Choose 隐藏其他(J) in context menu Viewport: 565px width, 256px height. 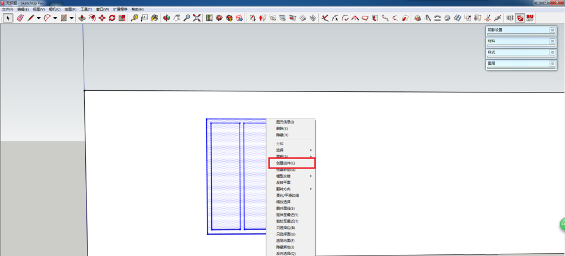click(291, 247)
